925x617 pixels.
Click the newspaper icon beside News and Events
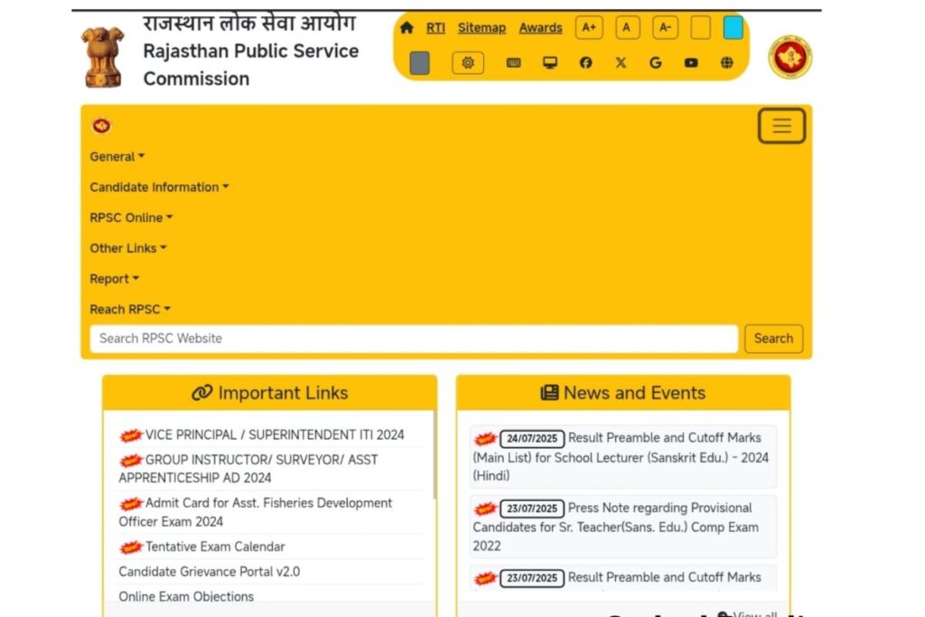549,393
